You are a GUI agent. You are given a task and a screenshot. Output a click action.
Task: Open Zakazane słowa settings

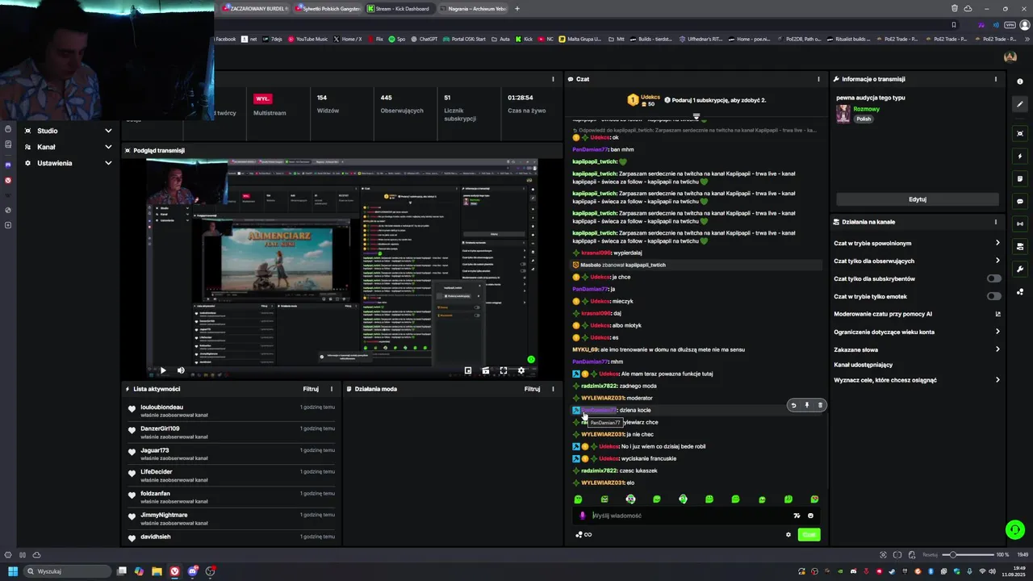point(917,349)
